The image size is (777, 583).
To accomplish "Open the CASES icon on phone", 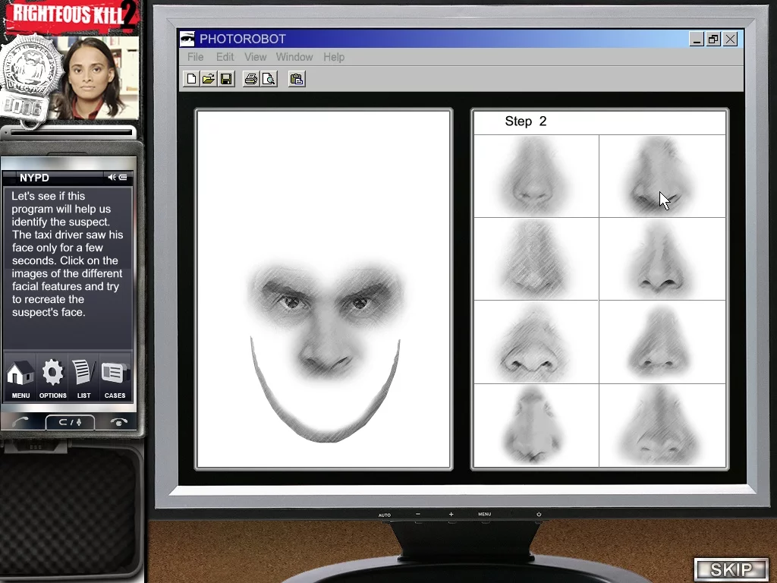I will coord(115,378).
